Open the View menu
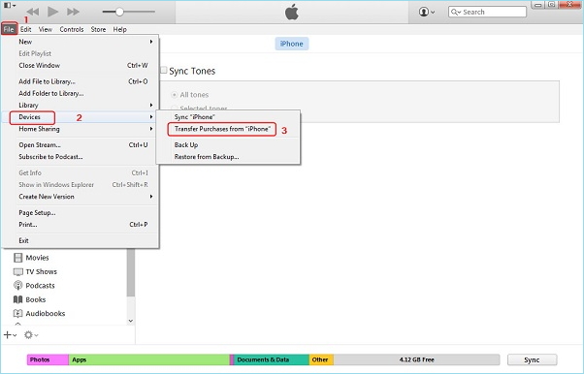This screenshot has height=374, width=584. pos(45,29)
